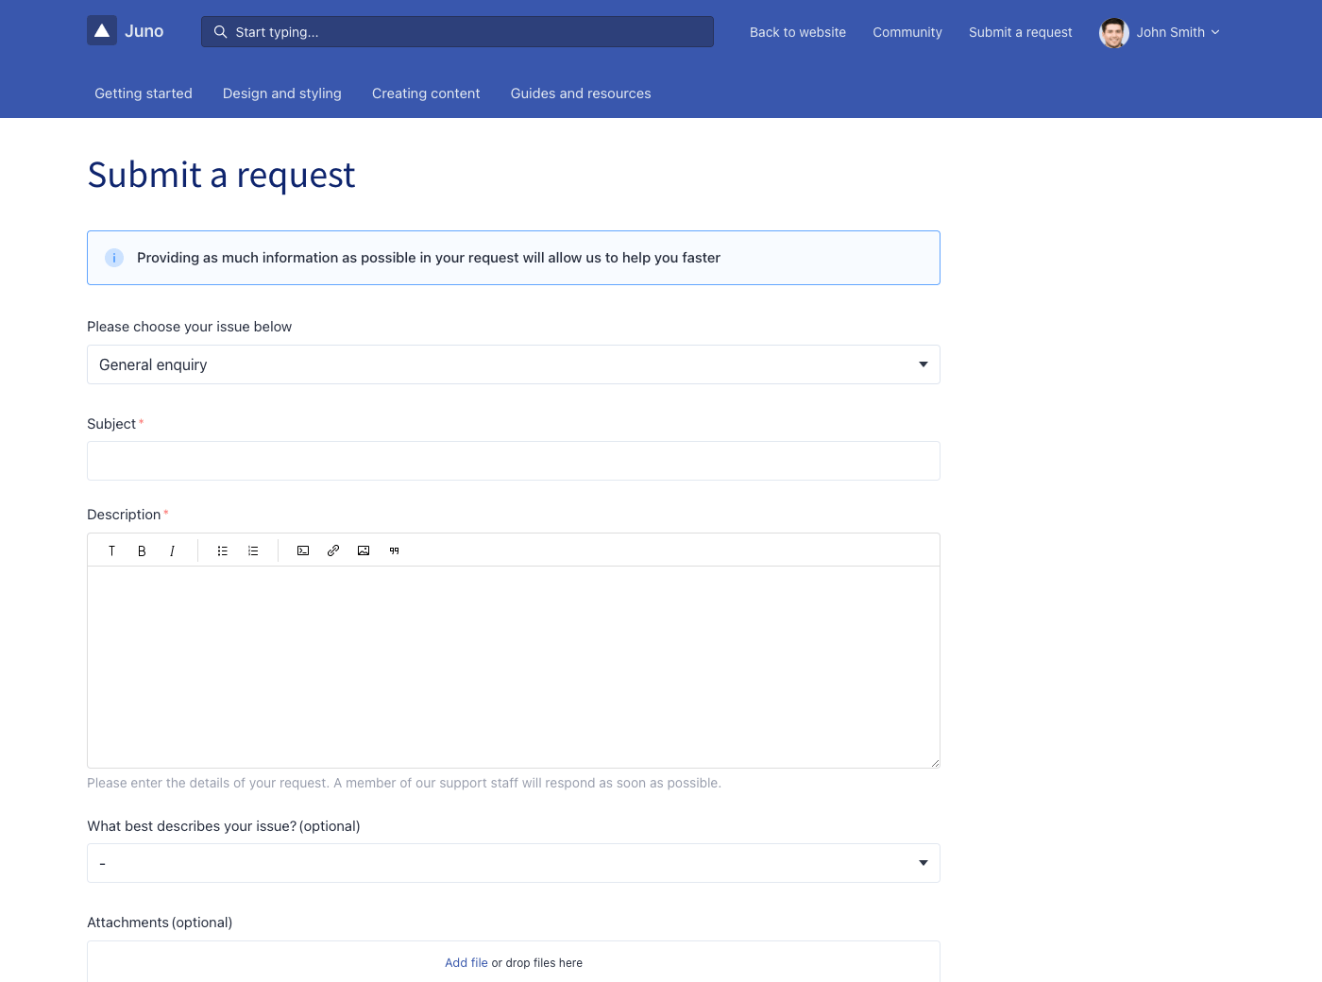Insert a numbered list
1322x982 pixels.
[x=253, y=550]
